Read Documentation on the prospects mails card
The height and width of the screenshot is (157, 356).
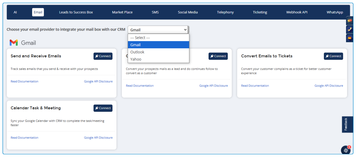coord(140,86)
